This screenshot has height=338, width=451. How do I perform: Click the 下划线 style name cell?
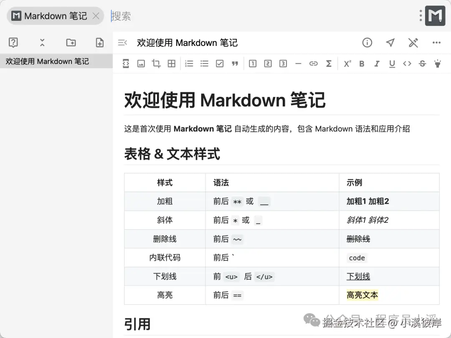pyautogui.click(x=165, y=277)
